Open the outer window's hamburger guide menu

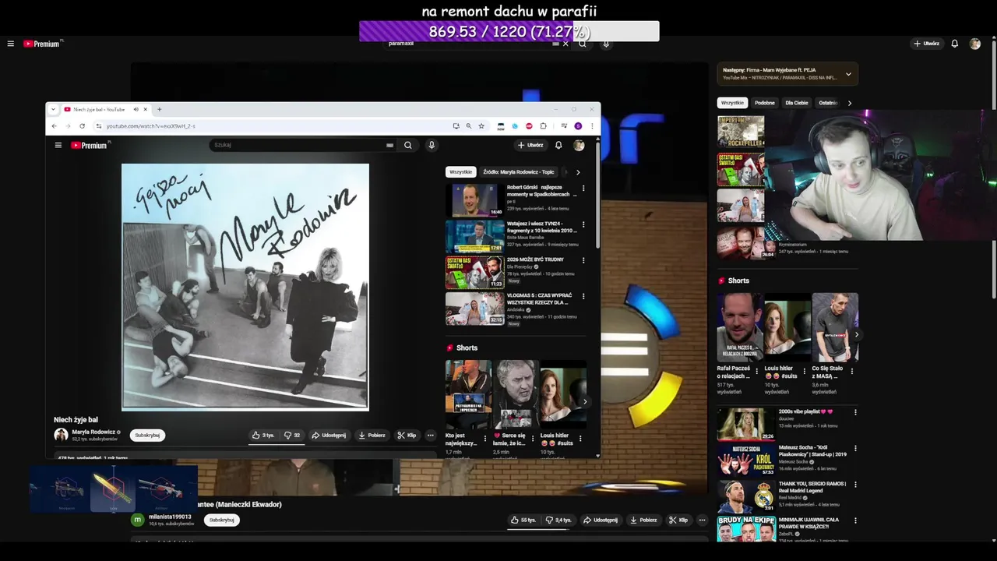coord(10,44)
